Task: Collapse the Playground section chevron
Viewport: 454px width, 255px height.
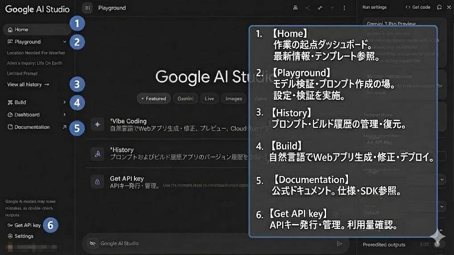Action: coord(65,42)
